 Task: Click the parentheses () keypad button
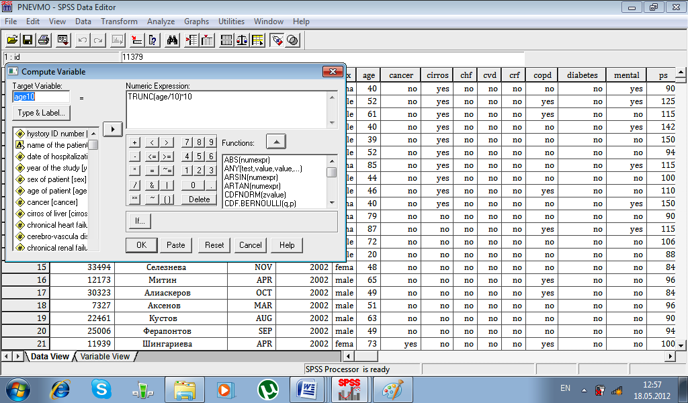tap(167, 199)
